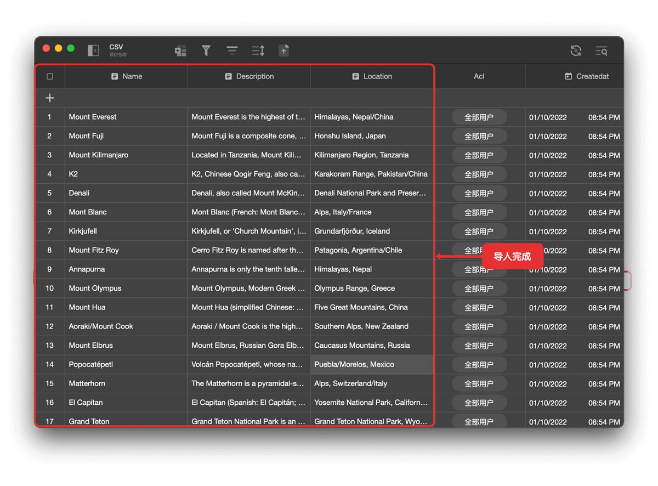This screenshot has height=486, width=658.
Task: Open the Acl 全部用户 pill for Mount Fuji
Action: click(479, 136)
